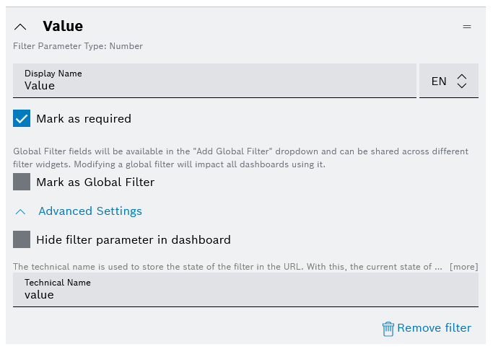Click the Mark as required label
493x349 pixels.
click(84, 119)
